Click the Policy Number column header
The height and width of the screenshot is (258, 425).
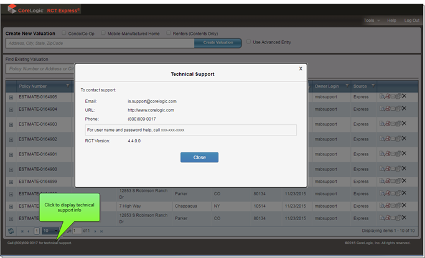[x=32, y=86]
